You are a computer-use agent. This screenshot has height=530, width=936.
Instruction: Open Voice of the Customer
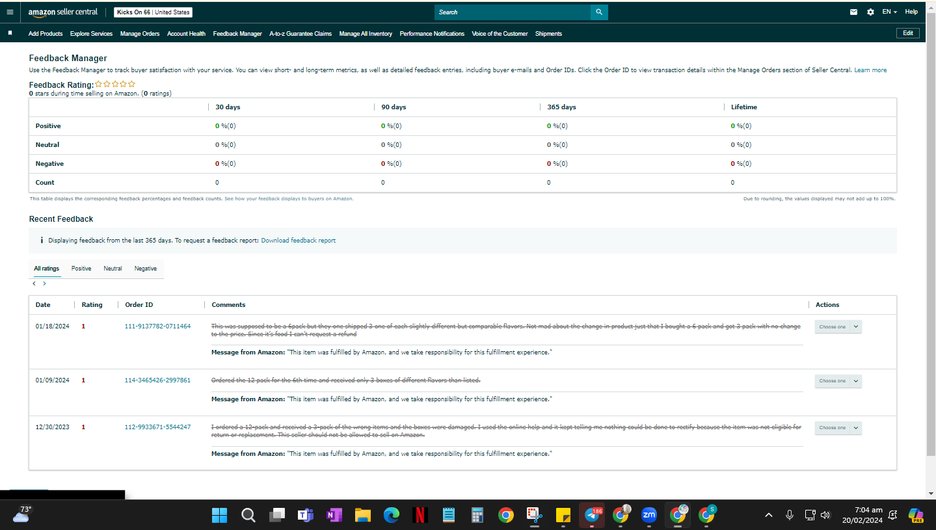click(x=500, y=34)
